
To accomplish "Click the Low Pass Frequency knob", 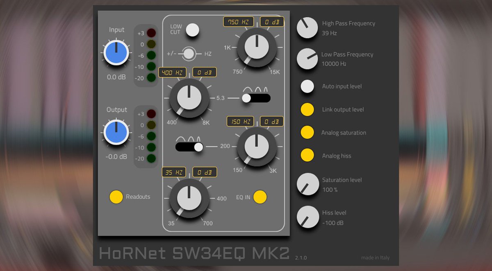I will 307,59.
